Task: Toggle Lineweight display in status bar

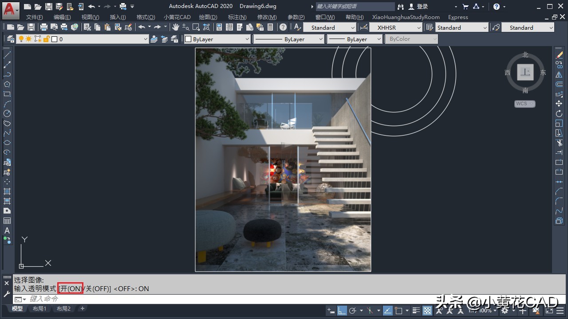Action: tap(416, 311)
